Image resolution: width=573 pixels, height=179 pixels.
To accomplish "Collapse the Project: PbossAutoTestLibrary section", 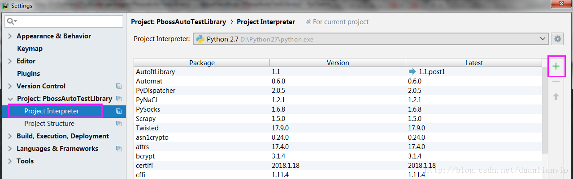I will (x=10, y=99).
